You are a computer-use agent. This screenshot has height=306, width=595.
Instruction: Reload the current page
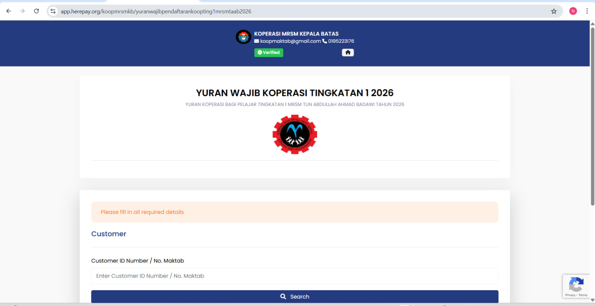click(36, 11)
